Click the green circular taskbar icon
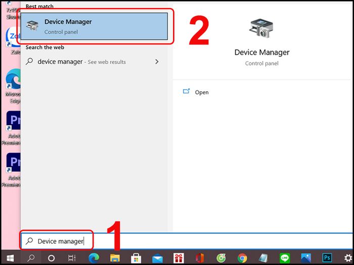The image size is (354, 265). pos(221,258)
